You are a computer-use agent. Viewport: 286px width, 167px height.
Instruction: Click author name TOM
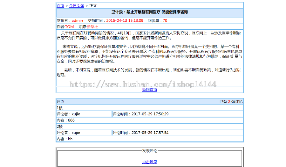[69, 27]
